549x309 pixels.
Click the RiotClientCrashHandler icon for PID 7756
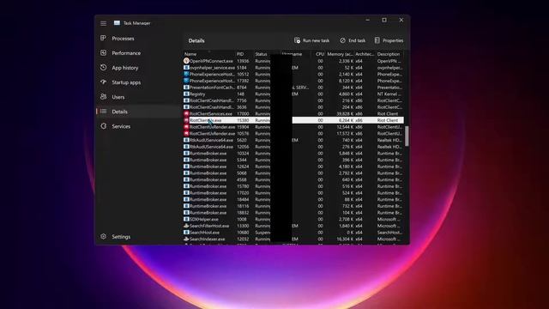point(186,100)
